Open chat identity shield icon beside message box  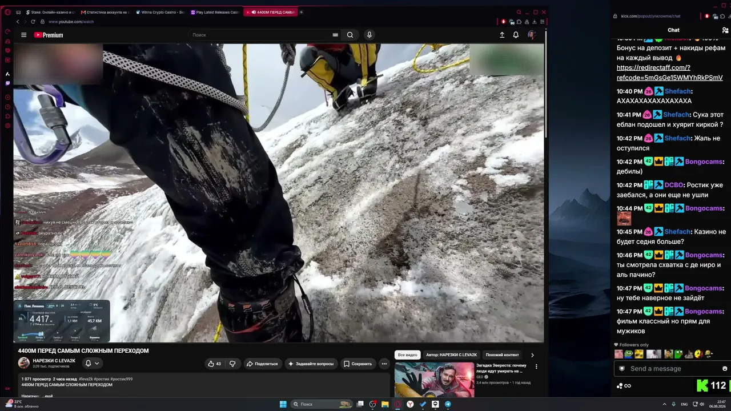tap(622, 369)
